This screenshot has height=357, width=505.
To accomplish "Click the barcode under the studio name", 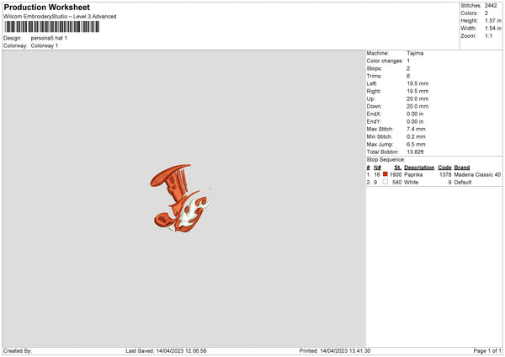I will (52, 27).
